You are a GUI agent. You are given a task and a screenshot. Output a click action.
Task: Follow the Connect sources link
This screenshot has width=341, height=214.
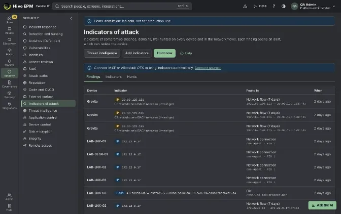(208, 68)
